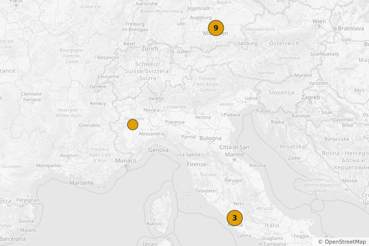Click the Ajaccio city label

(154, 223)
